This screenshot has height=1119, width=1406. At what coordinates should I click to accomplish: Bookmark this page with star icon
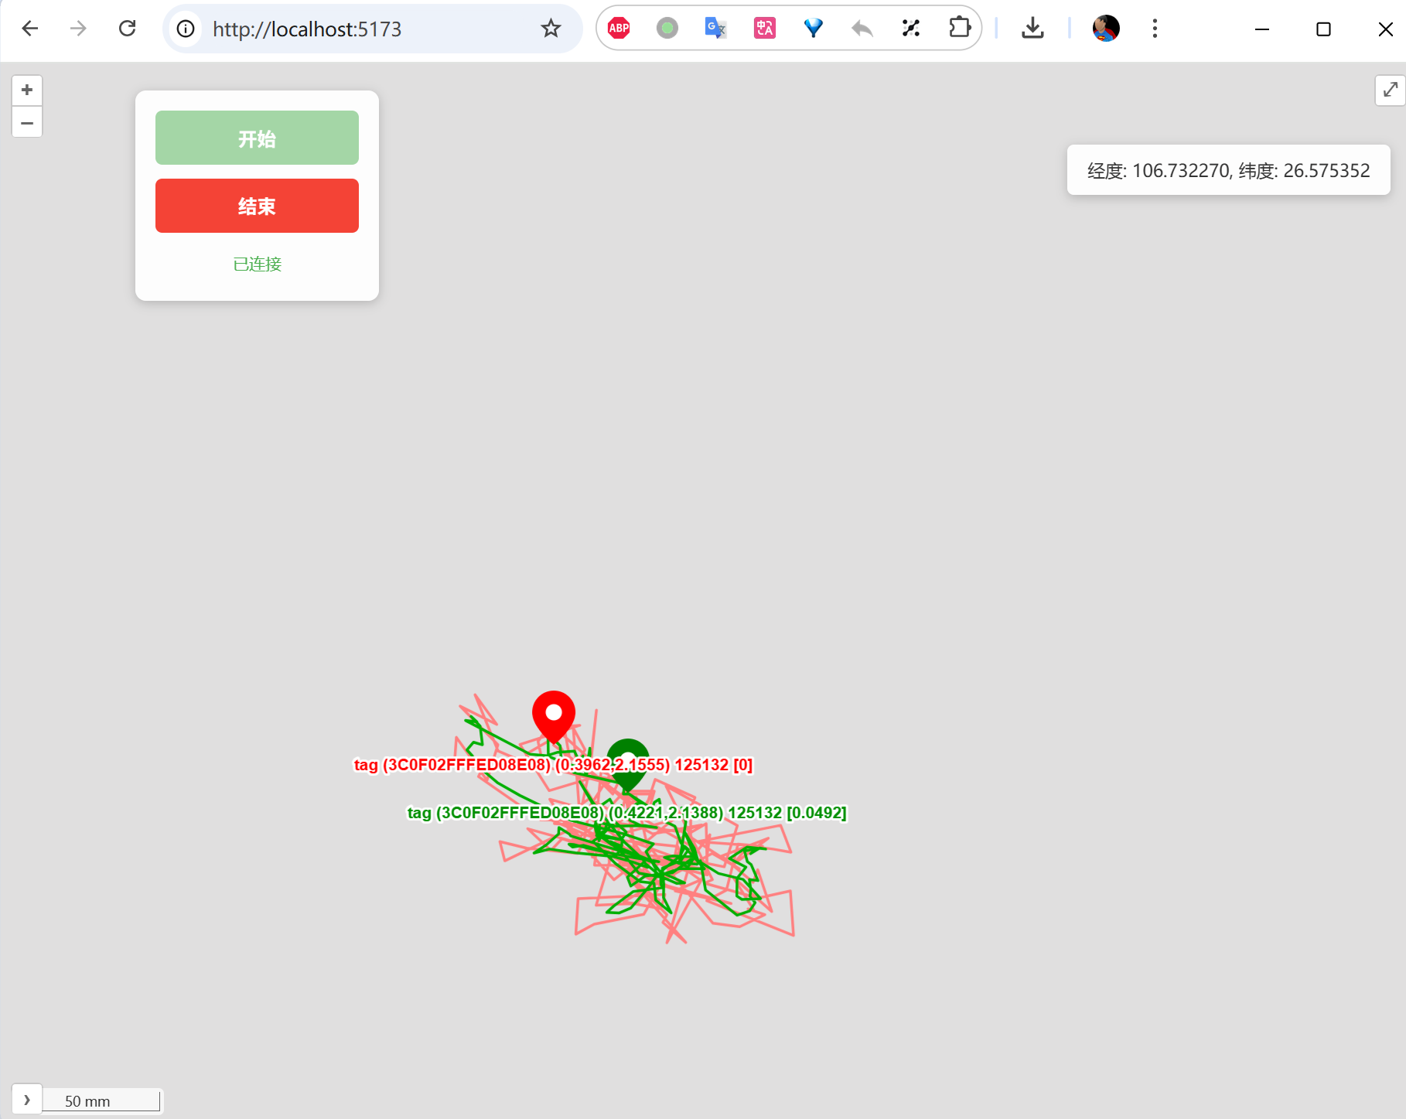coord(551,29)
